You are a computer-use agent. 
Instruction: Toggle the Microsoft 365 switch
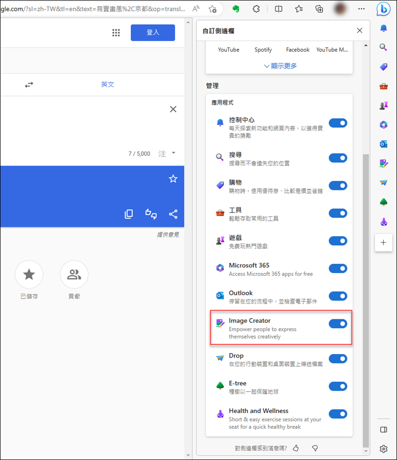(338, 268)
